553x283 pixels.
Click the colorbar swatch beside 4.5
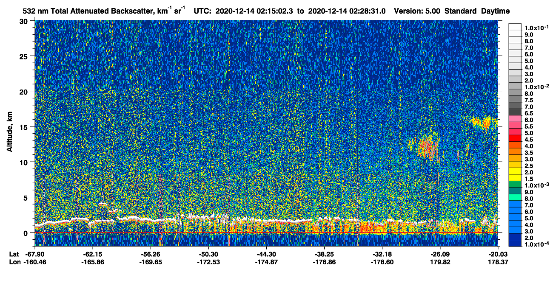(x=515, y=138)
